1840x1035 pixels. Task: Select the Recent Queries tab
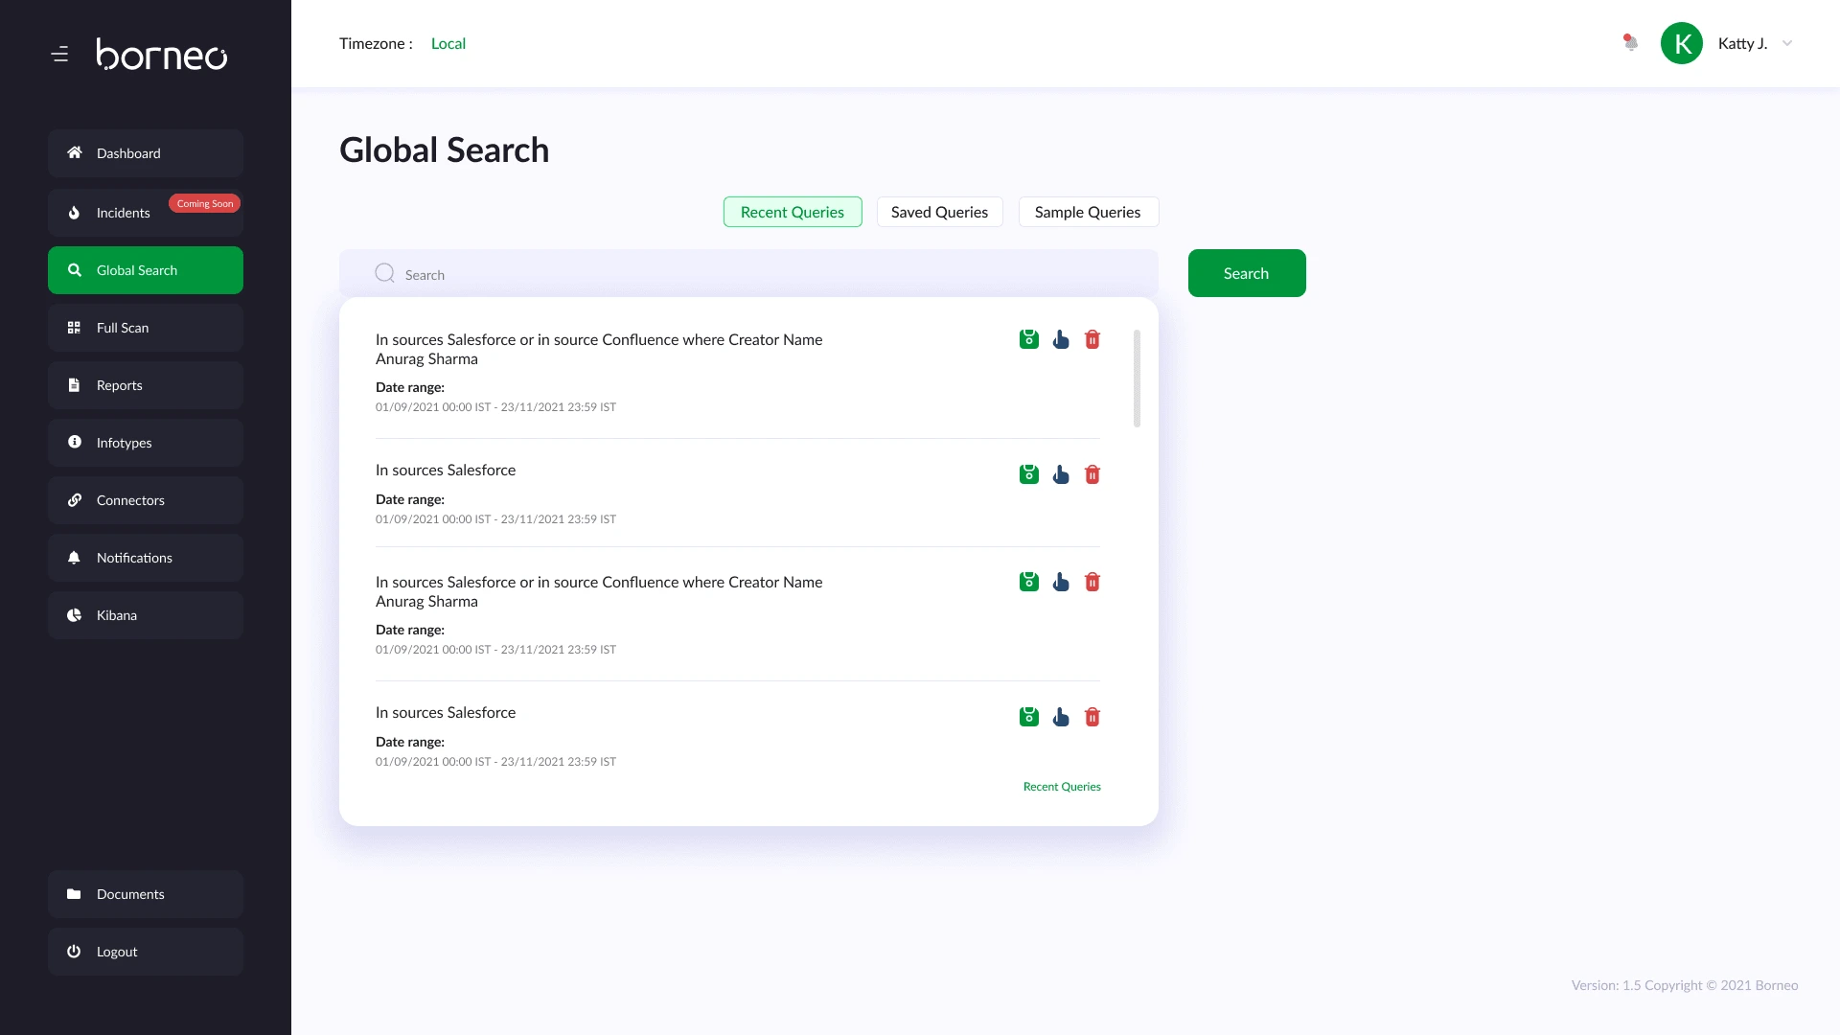click(792, 212)
